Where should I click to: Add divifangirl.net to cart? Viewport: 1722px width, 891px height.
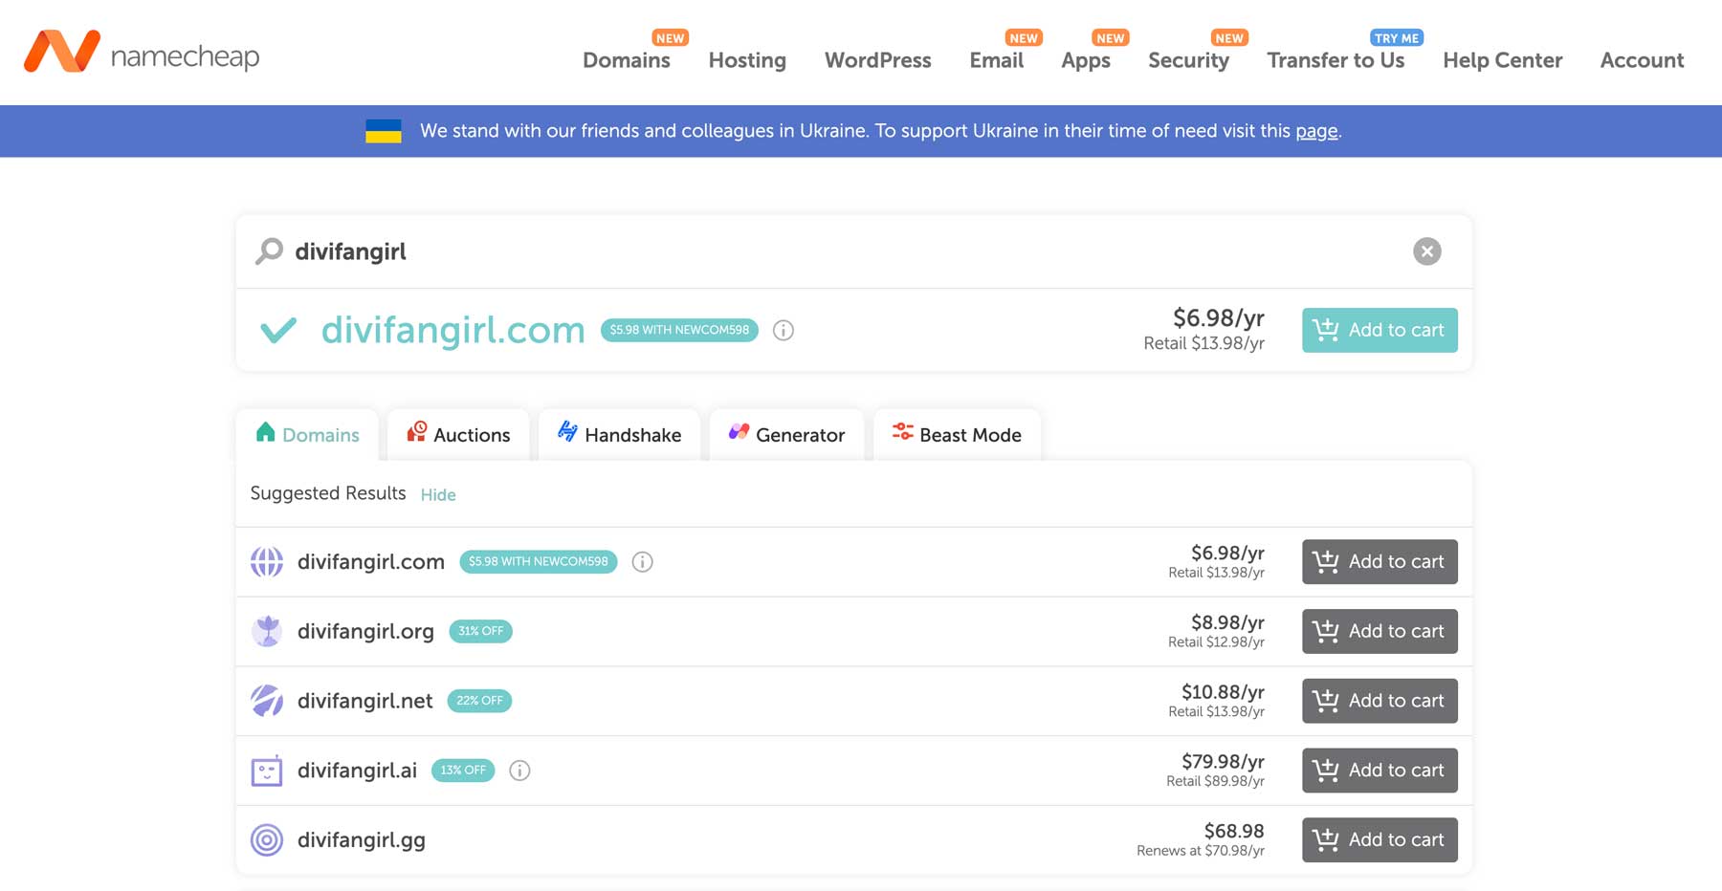click(1380, 701)
